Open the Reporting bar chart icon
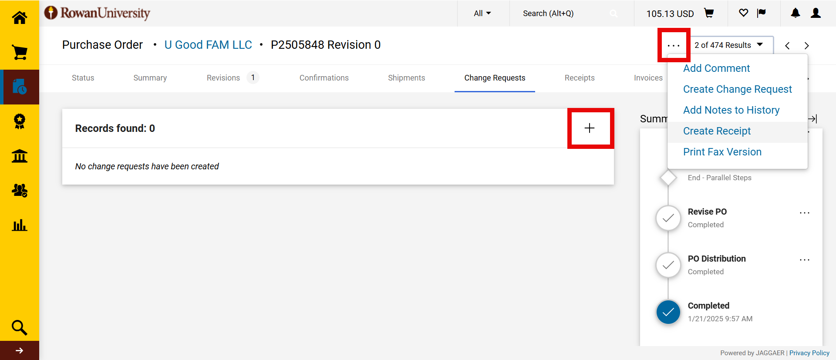Image resolution: width=836 pixels, height=360 pixels. 20,225
